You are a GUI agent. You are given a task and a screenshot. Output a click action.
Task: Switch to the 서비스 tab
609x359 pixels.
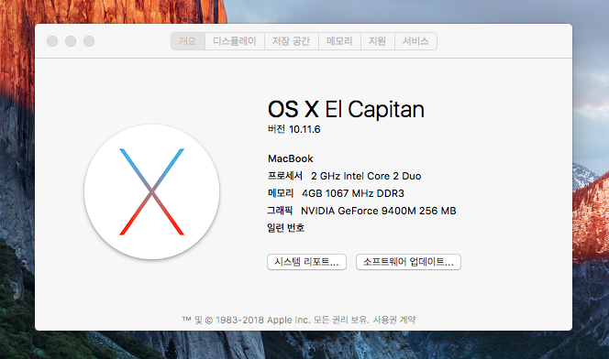point(415,41)
